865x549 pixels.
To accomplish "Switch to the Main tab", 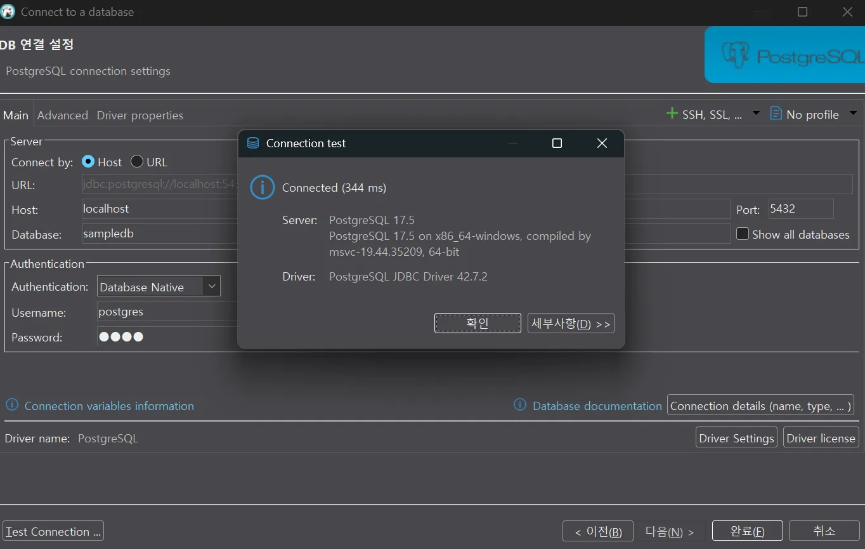I will [16, 115].
